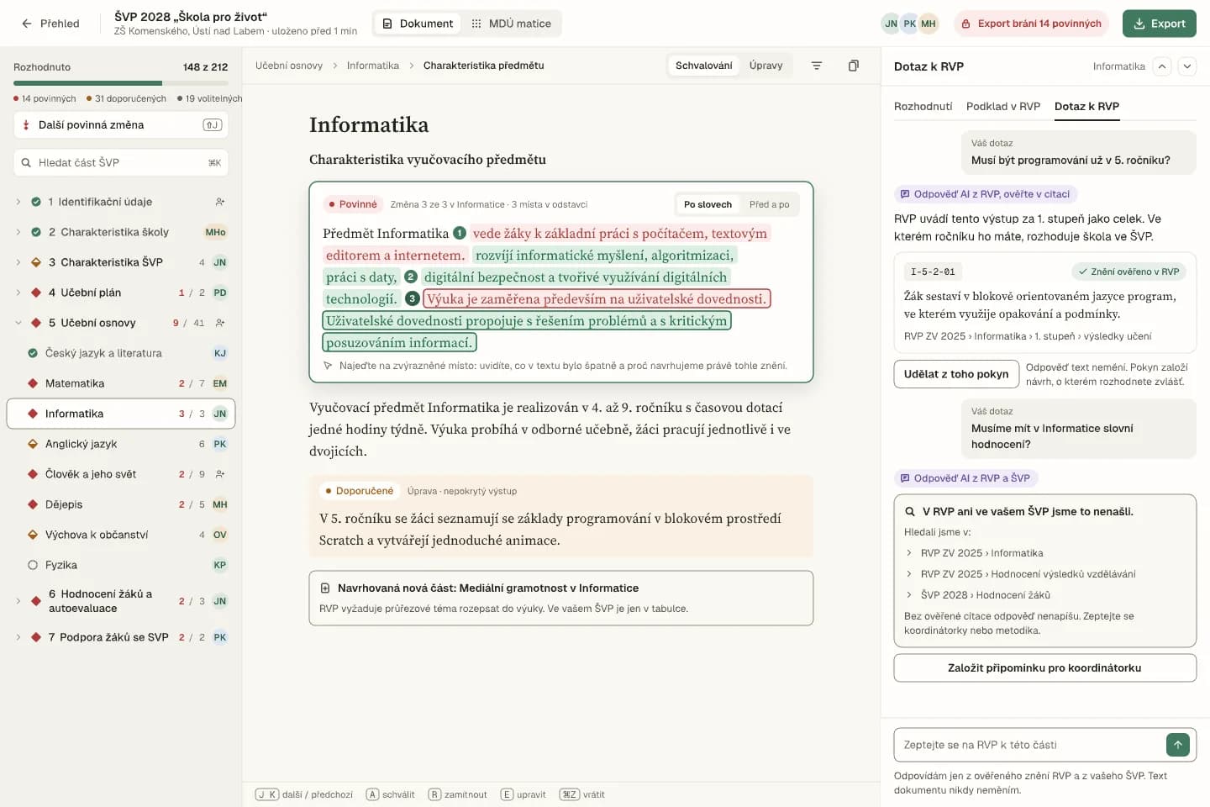Screen dimensions: 1210x807
Task: Expand source ŠVP 2028 › Hodnocení žáků
Action: (909, 595)
